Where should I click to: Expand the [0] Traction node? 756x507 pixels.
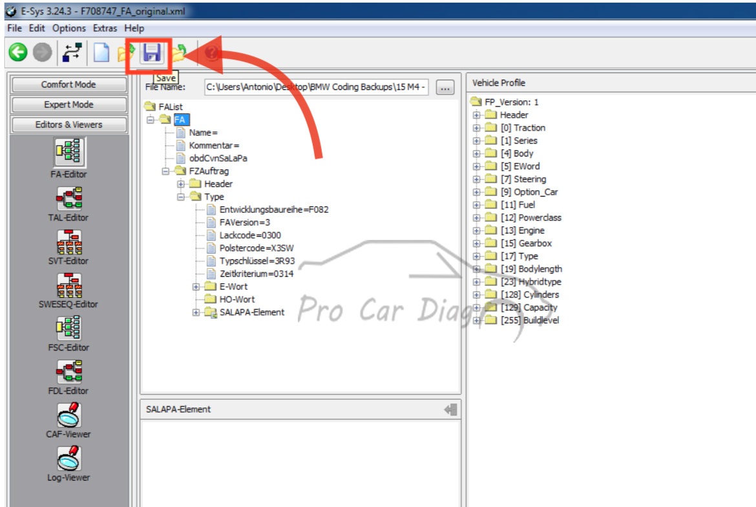[476, 128]
